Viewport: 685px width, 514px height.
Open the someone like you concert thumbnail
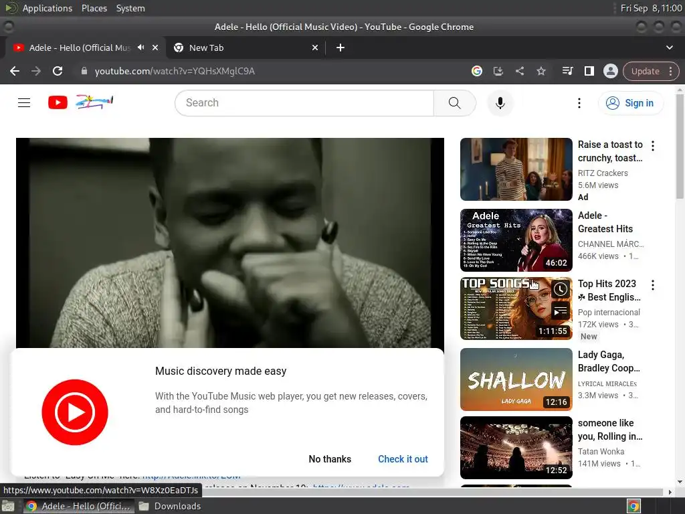click(516, 448)
